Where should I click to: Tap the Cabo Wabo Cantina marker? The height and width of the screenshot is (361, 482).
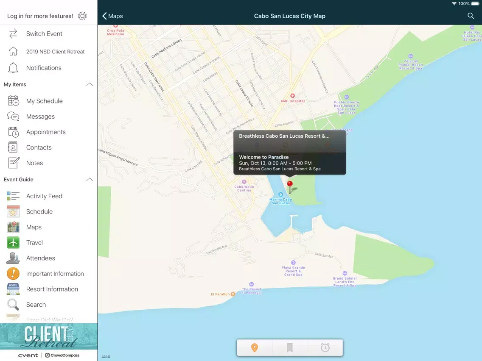244,182
